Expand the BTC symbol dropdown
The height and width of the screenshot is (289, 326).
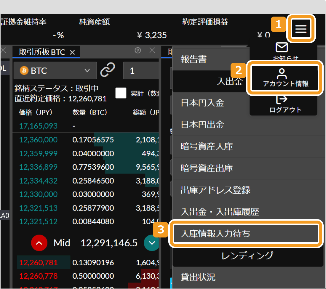click(55, 70)
